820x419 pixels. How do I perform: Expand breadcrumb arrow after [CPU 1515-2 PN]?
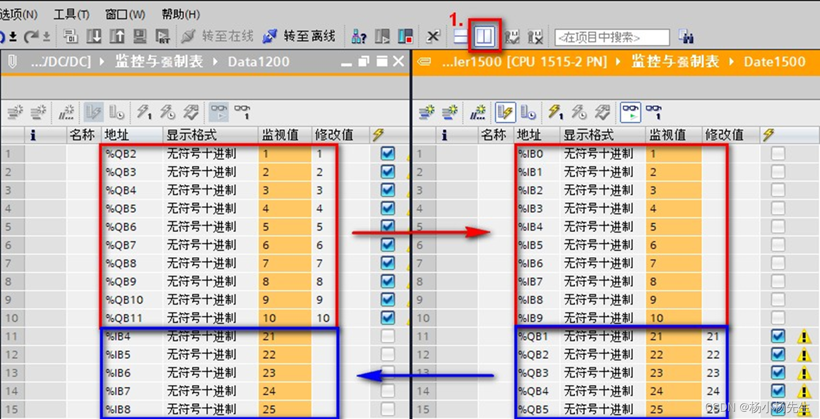618,62
